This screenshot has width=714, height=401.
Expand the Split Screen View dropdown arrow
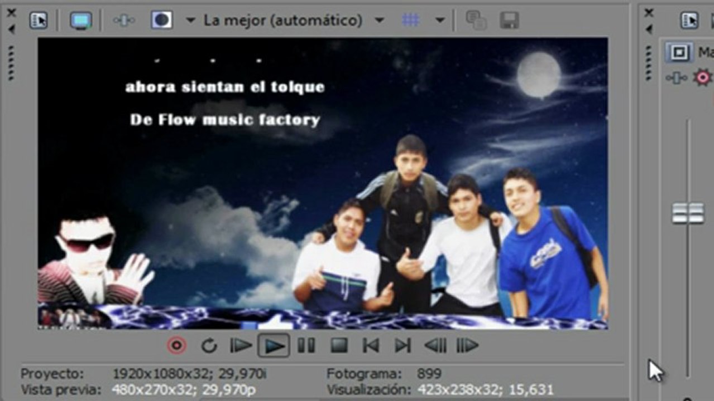(x=190, y=21)
